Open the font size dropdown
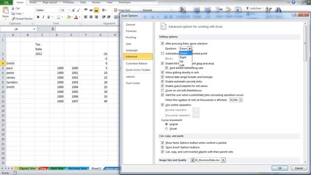 pyautogui.click(x=69, y=10)
